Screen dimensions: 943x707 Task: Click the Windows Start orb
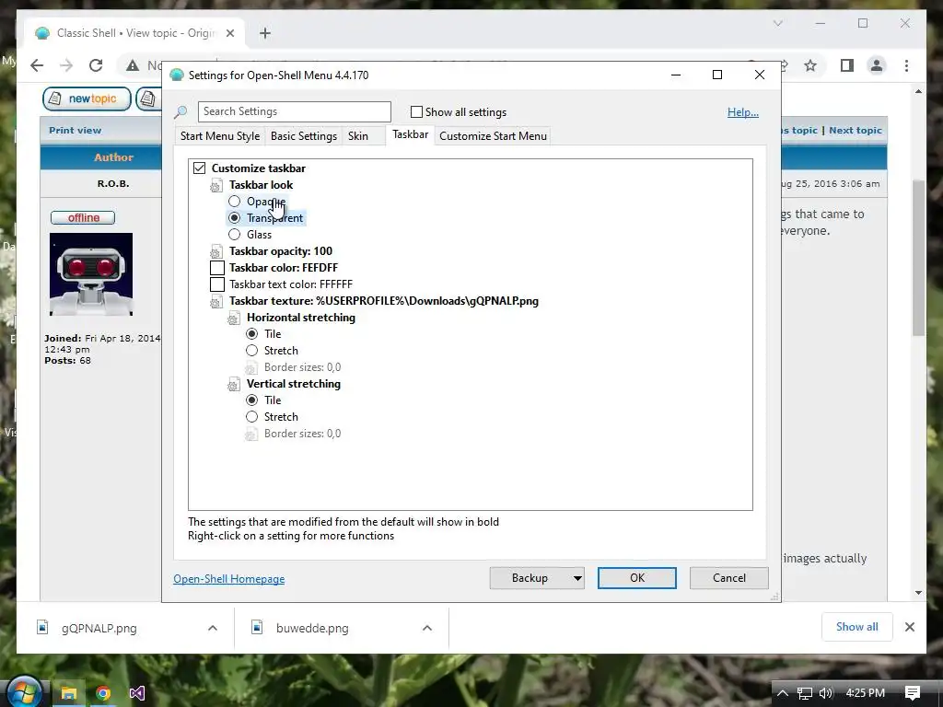pyautogui.click(x=24, y=691)
